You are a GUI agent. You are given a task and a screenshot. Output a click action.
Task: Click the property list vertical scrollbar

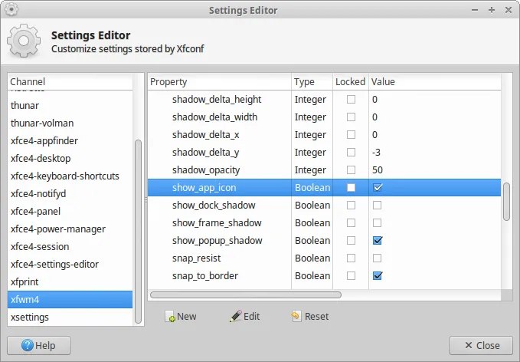[506, 202]
